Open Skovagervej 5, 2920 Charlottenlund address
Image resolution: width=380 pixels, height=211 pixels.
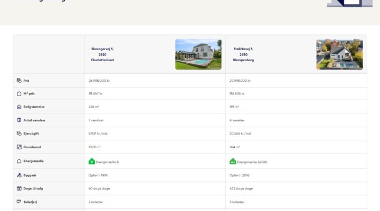(x=102, y=54)
